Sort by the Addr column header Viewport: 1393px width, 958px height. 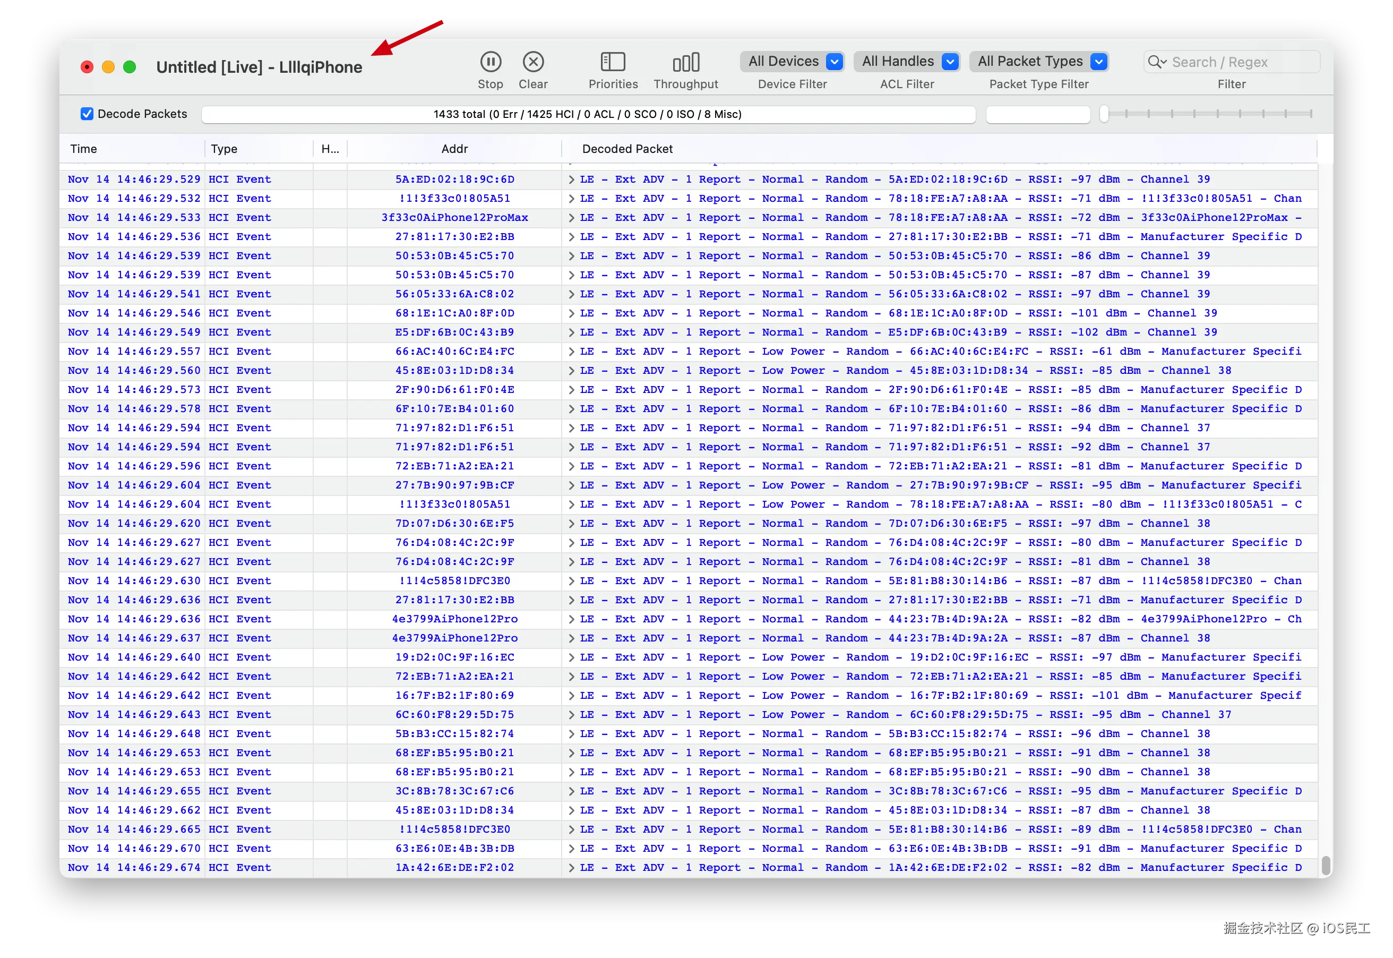coord(454,149)
